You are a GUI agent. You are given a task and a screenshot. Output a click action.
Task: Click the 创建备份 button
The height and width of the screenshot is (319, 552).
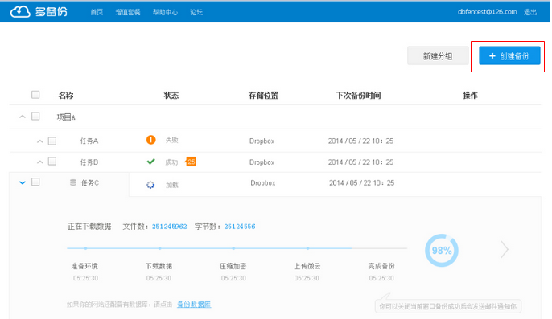pos(509,55)
